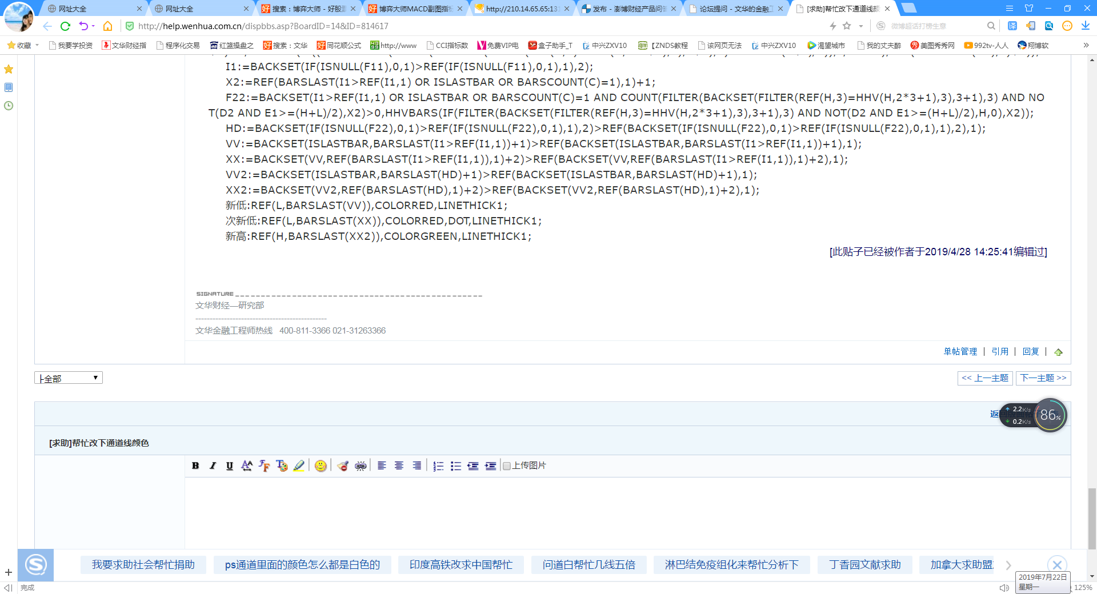Screen dimensions: 1097x594
Task: Apply center alignment in the editor
Action: 399,465
